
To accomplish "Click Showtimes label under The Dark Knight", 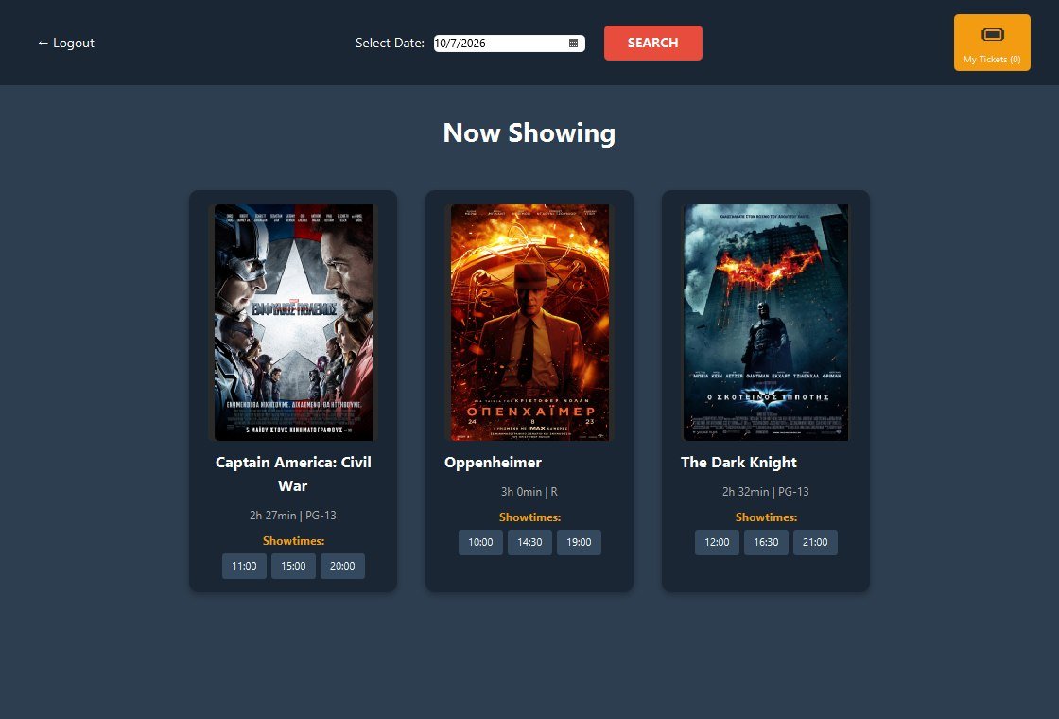I will (x=766, y=517).
